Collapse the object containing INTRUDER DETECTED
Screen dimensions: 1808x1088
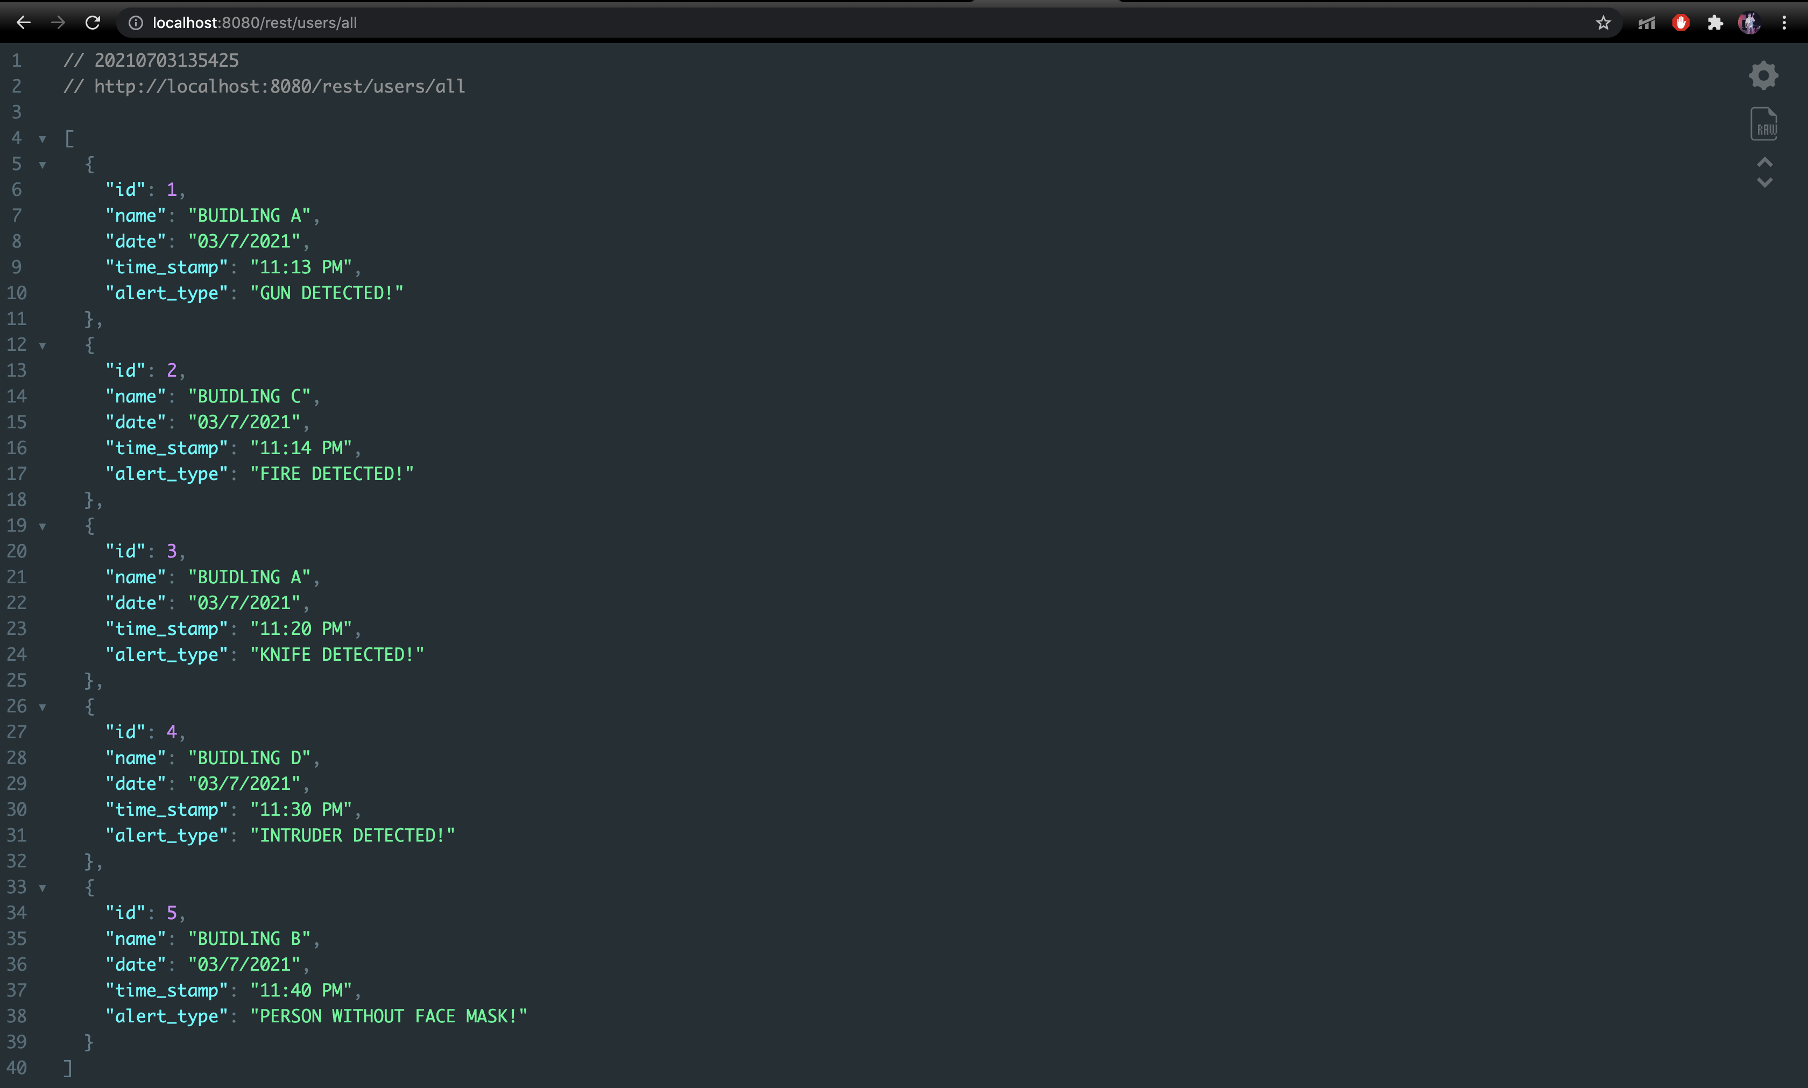click(43, 706)
